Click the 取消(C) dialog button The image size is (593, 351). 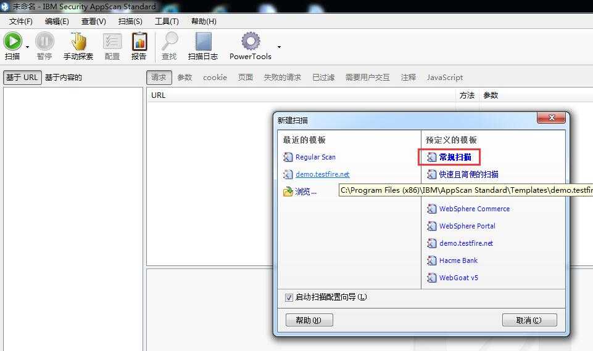(x=529, y=320)
